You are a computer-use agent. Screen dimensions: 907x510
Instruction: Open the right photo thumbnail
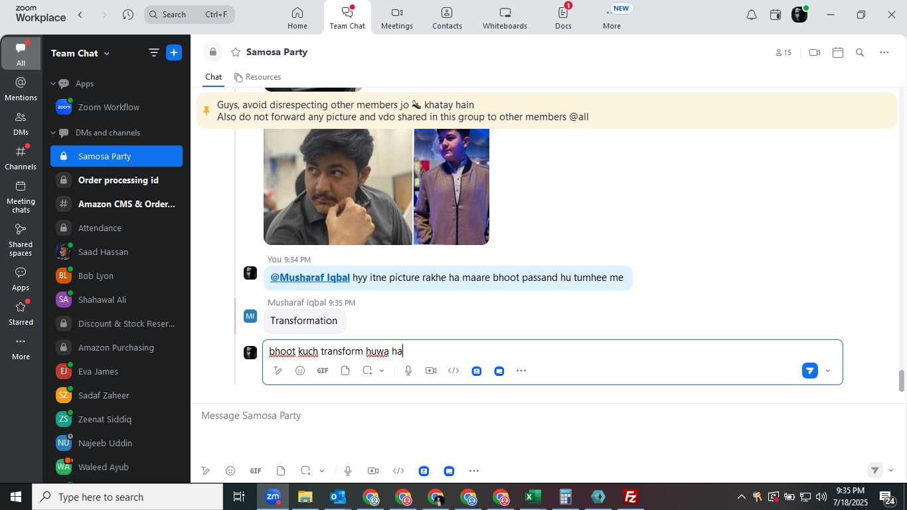(x=452, y=187)
